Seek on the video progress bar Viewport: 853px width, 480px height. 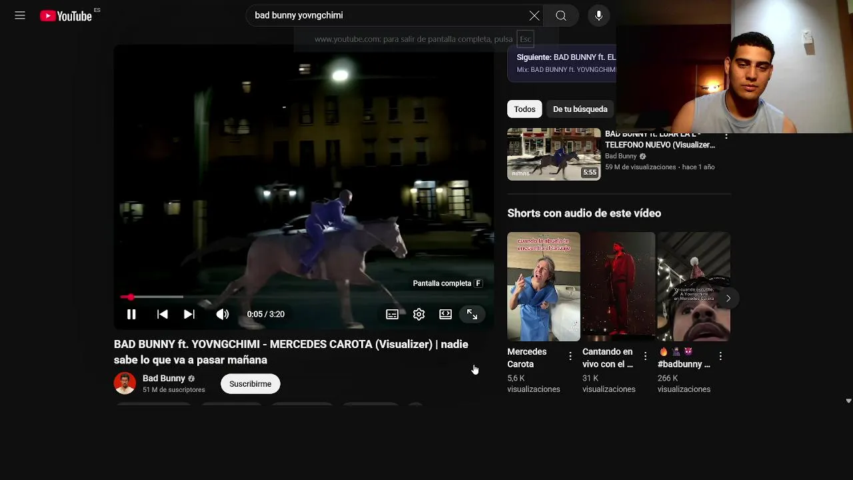(304, 297)
